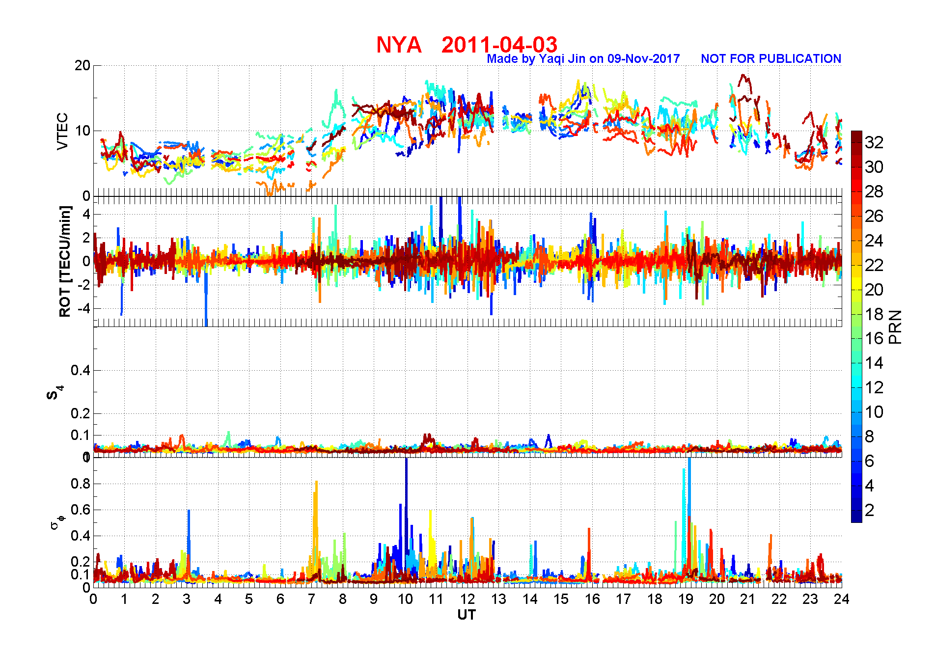
Task: Click the sigma-phi y-axis tick label 0.8
Action: (81, 484)
